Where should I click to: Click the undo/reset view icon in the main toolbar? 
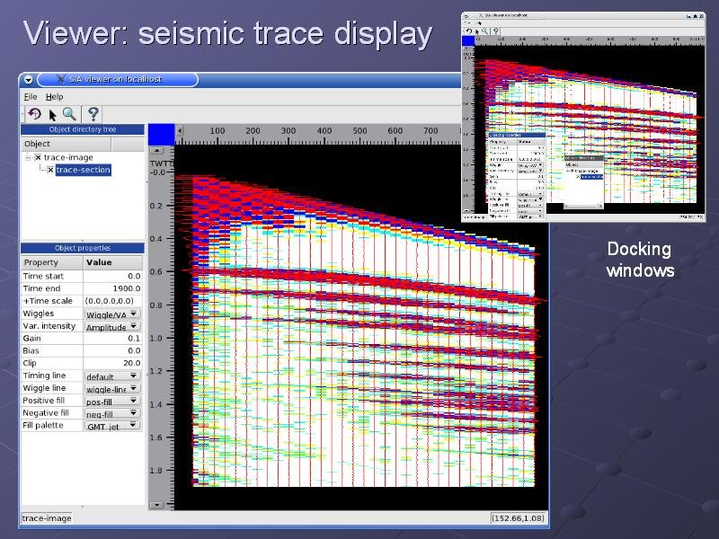(x=34, y=114)
